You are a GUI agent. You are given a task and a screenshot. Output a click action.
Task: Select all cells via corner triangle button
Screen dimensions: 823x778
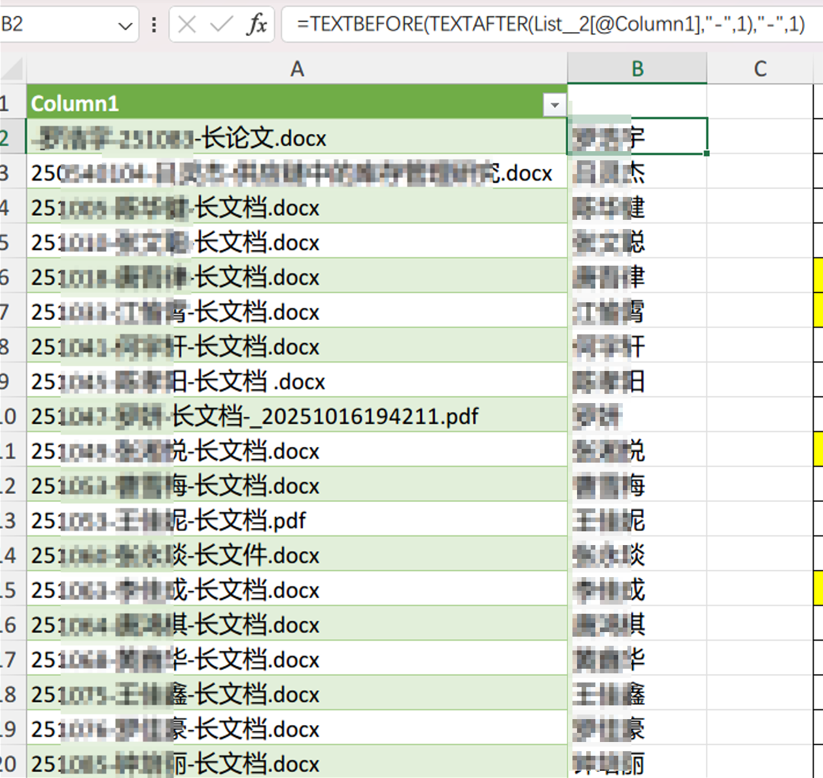click(12, 68)
